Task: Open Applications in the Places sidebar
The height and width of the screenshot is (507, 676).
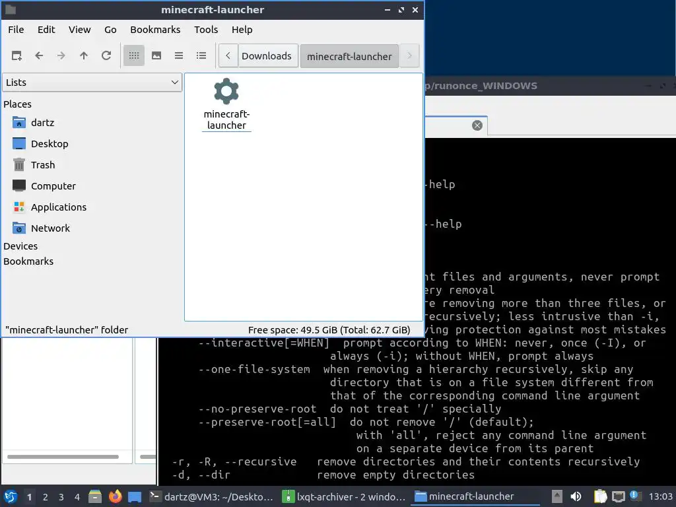Action: [59, 207]
